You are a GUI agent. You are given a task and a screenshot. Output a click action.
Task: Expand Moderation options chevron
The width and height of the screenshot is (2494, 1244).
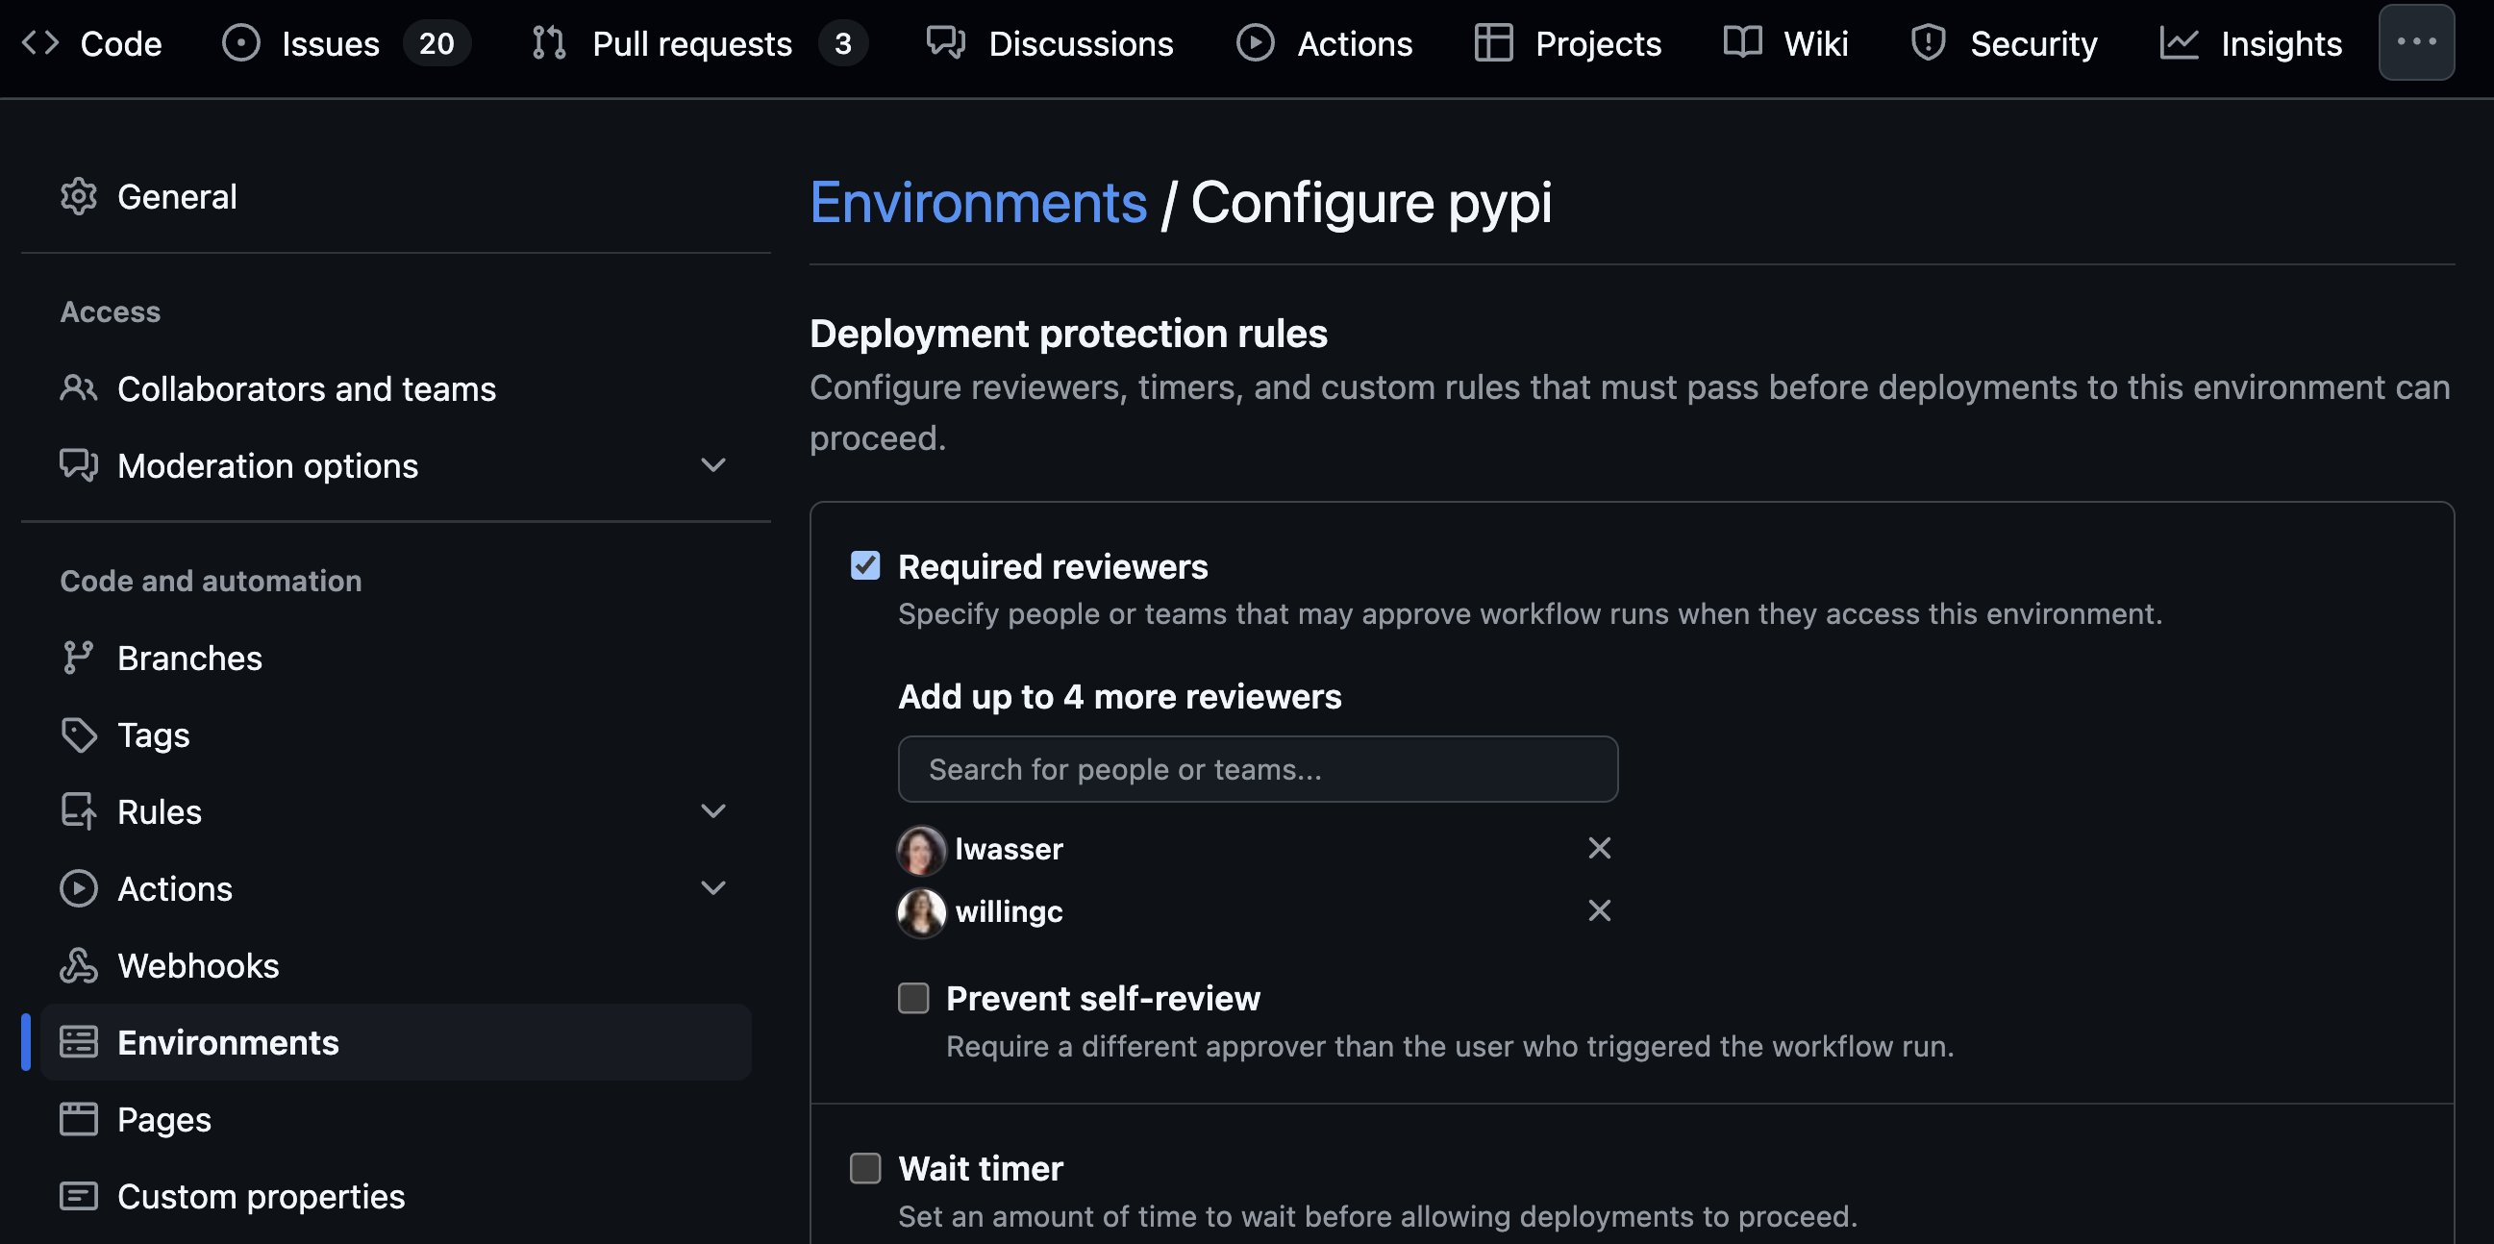(713, 465)
